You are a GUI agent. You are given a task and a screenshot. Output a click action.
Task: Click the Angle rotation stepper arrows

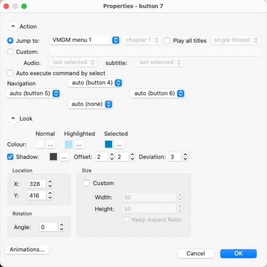coord(62,227)
